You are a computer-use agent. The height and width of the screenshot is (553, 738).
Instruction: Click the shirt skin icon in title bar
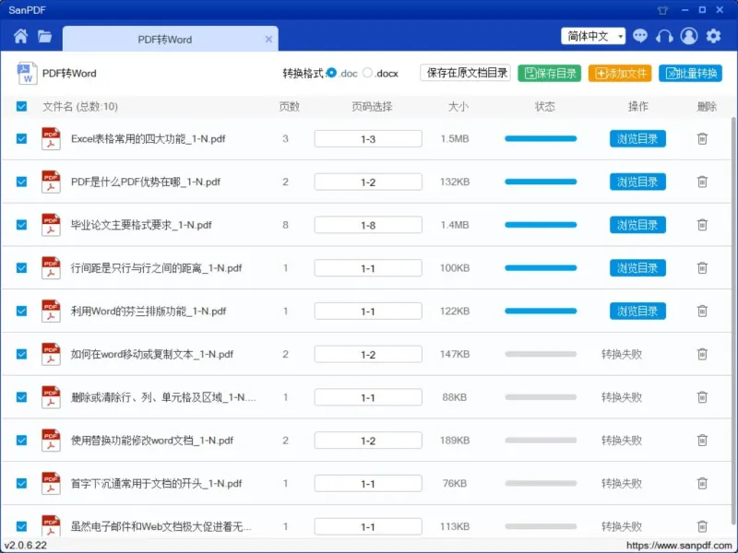coord(663,10)
